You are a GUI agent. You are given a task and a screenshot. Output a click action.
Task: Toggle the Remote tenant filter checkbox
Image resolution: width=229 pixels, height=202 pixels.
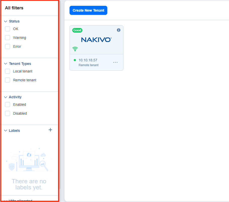click(x=8, y=80)
